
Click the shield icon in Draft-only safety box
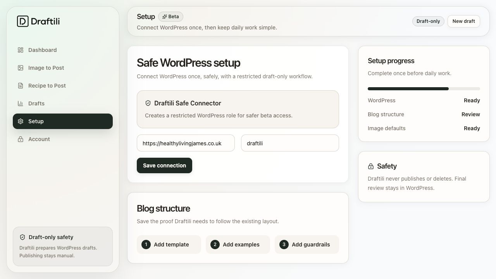click(x=22, y=237)
